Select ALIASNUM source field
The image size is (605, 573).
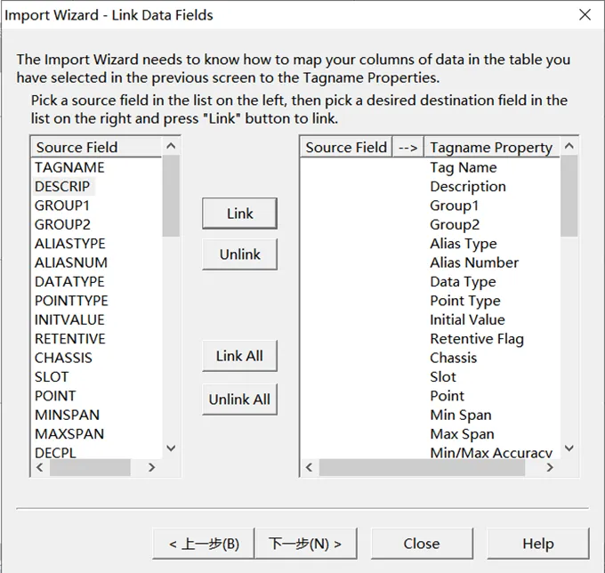point(71,262)
